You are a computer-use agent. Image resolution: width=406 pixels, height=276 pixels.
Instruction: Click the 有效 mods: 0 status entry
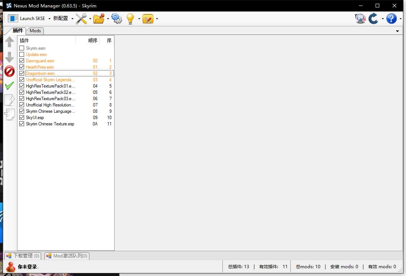[x=382, y=267]
